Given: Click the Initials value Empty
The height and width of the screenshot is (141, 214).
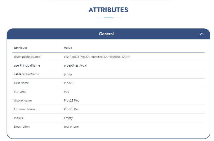Looking at the screenshot, I should pos(68,118).
